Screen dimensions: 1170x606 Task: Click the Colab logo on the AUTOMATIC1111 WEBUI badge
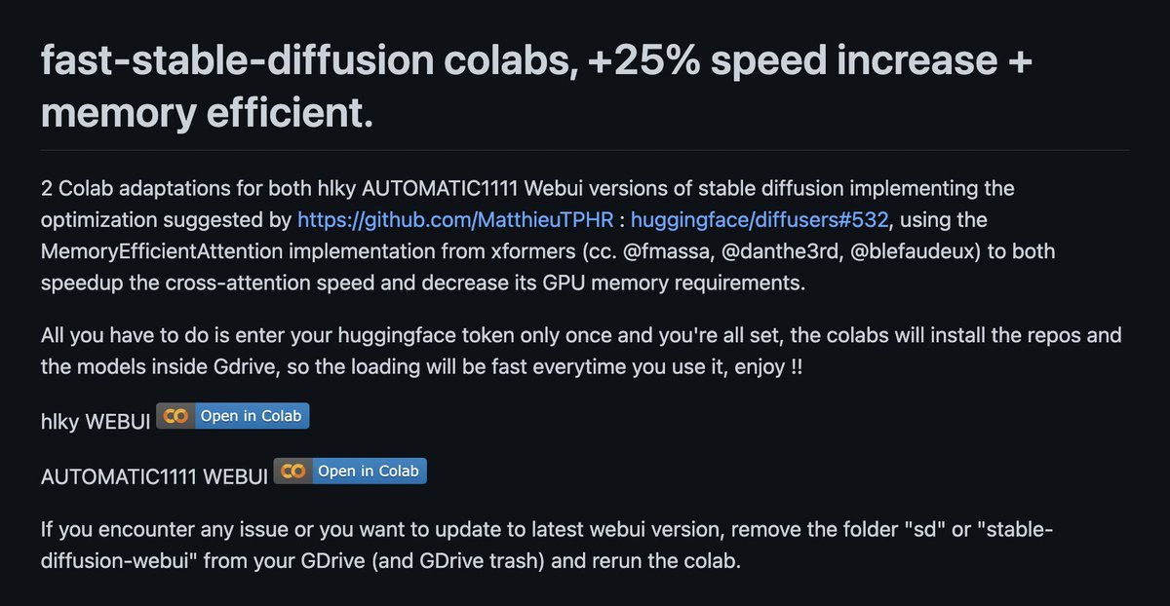(292, 472)
